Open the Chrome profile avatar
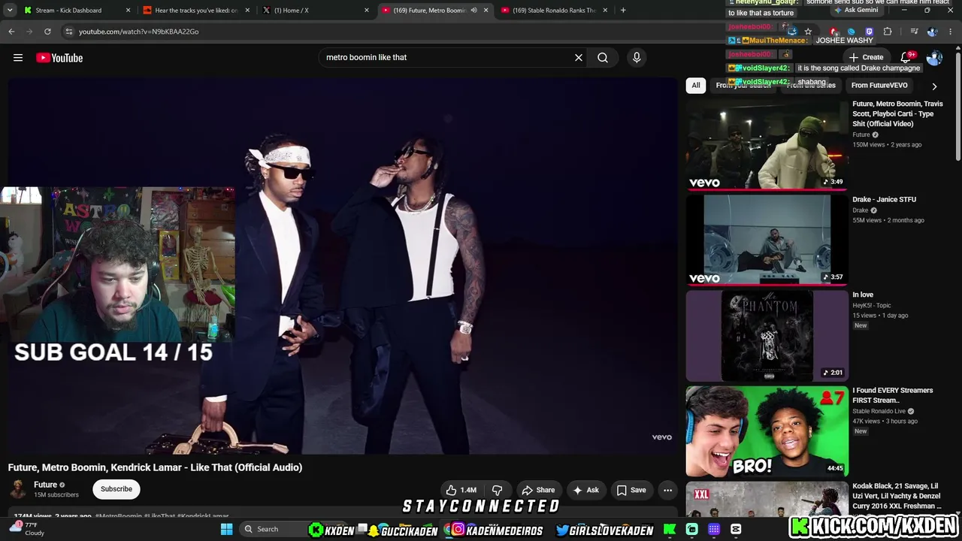 933,32
